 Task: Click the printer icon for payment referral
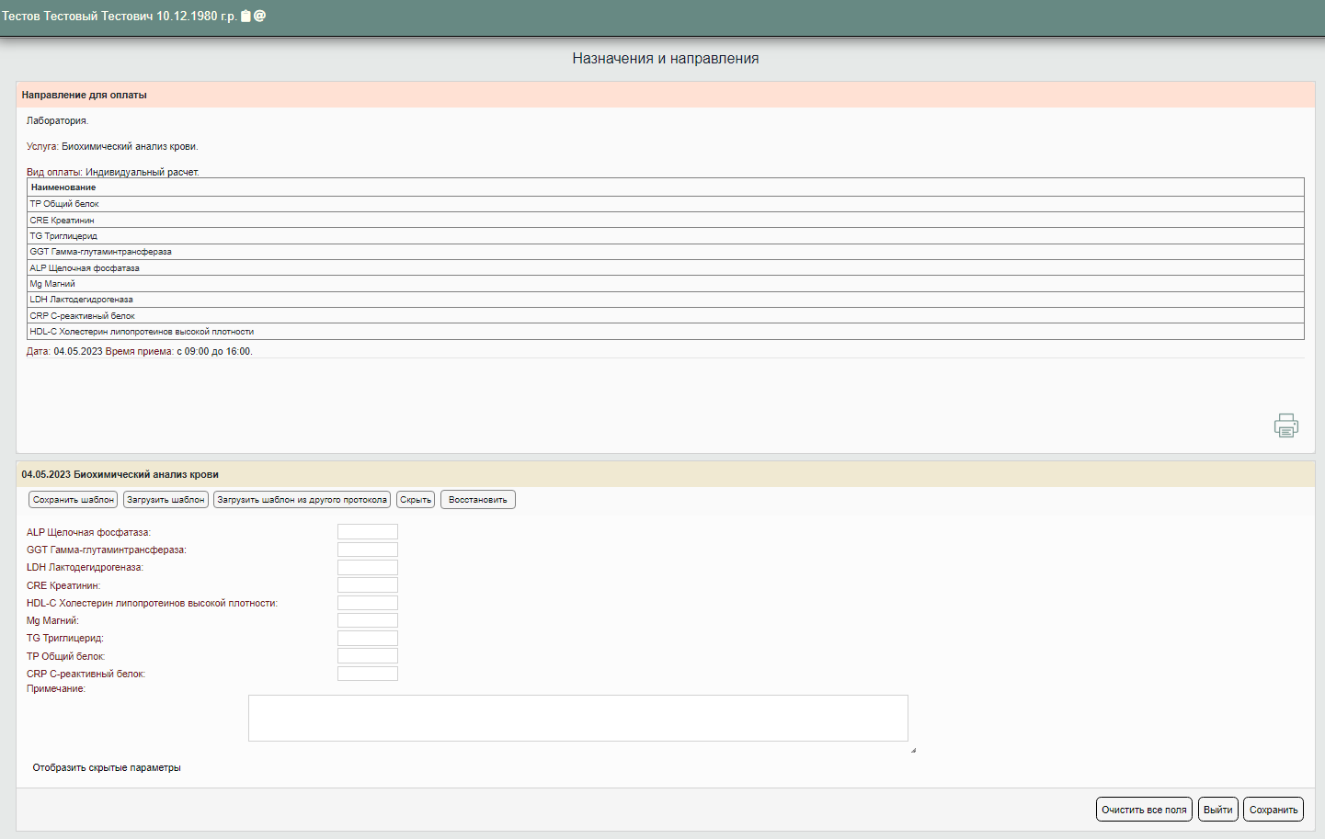point(1285,425)
